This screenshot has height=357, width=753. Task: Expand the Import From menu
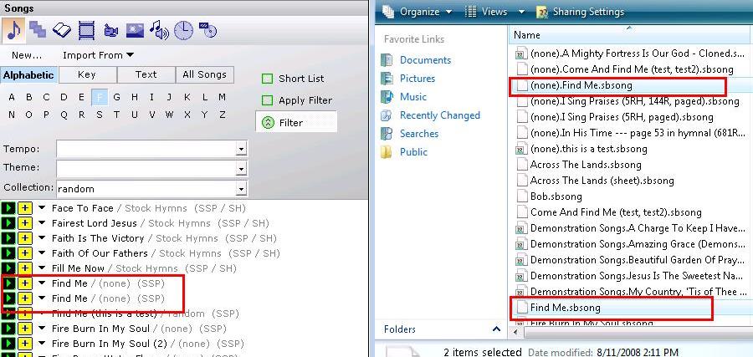tap(98, 55)
